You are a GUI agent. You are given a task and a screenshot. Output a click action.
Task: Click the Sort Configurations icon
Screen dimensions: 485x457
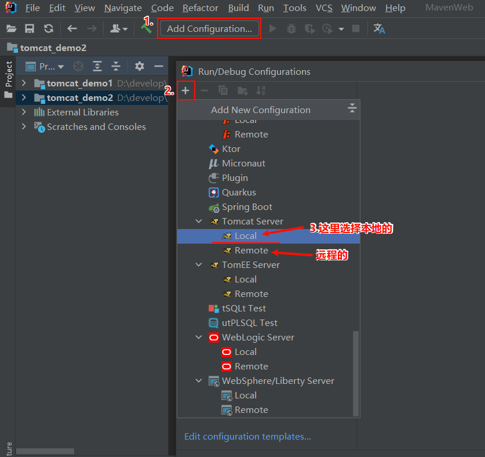coord(261,90)
